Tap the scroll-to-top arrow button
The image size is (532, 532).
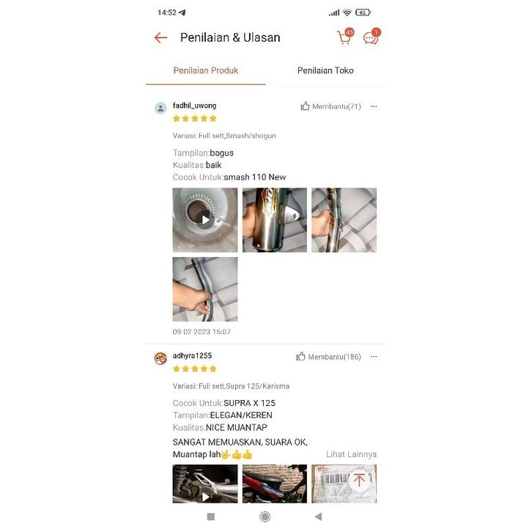tap(359, 480)
